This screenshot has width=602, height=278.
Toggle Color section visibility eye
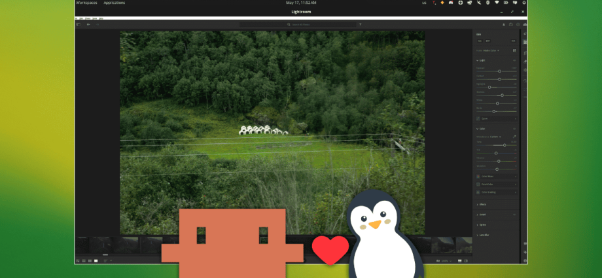514,129
